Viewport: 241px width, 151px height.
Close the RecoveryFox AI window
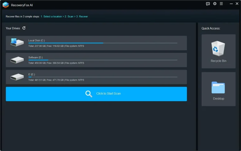tap(237, 4)
